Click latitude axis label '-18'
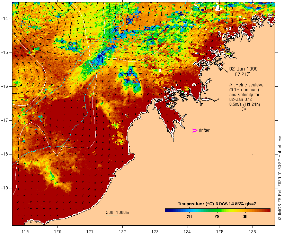 click(x=5, y=154)
